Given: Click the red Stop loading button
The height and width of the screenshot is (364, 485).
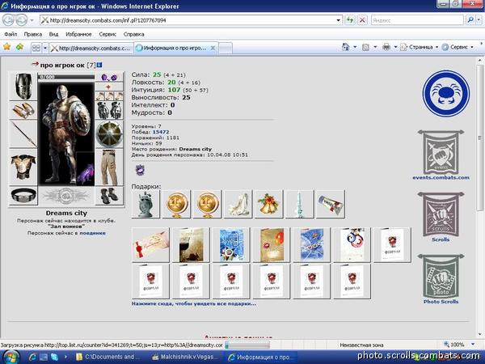Looking at the screenshot, I should click(x=362, y=20).
